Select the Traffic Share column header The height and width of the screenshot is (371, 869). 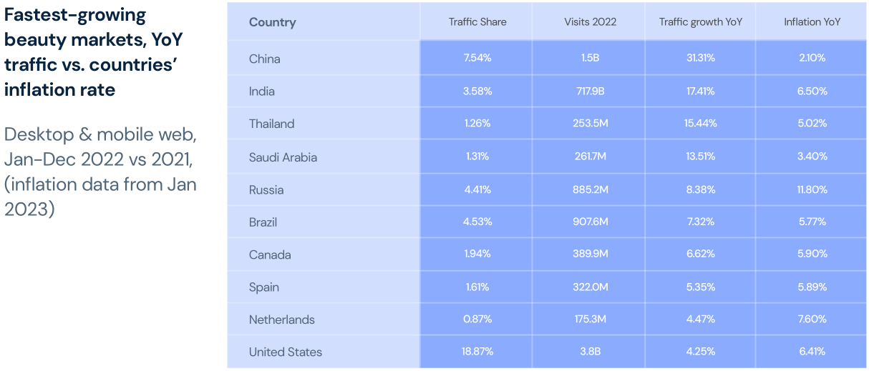click(477, 22)
